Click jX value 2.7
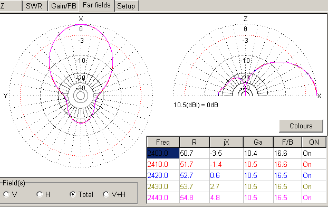 pyautogui.click(x=226, y=186)
